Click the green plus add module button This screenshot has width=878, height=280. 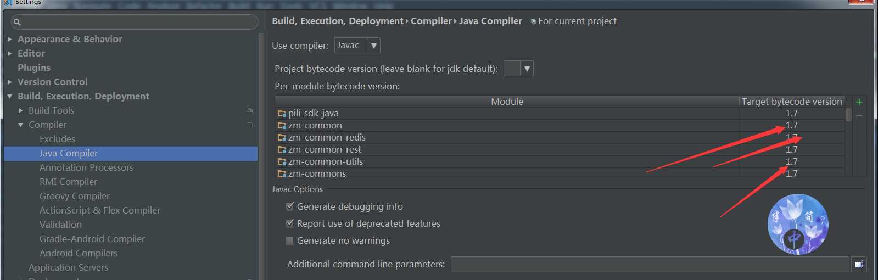point(859,102)
